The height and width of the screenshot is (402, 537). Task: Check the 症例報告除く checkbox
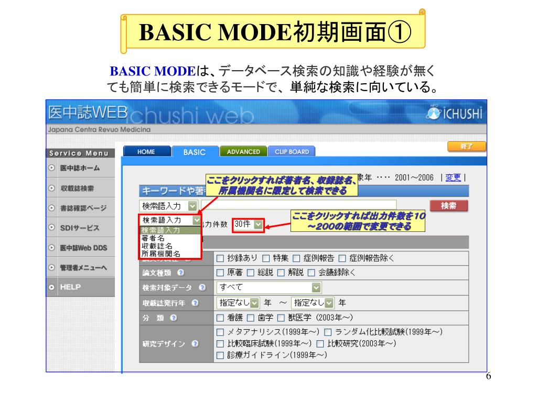click(342, 259)
